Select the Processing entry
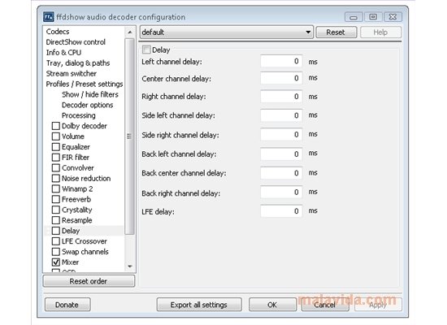The height and width of the screenshot is (325, 447). [x=78, y=115]
